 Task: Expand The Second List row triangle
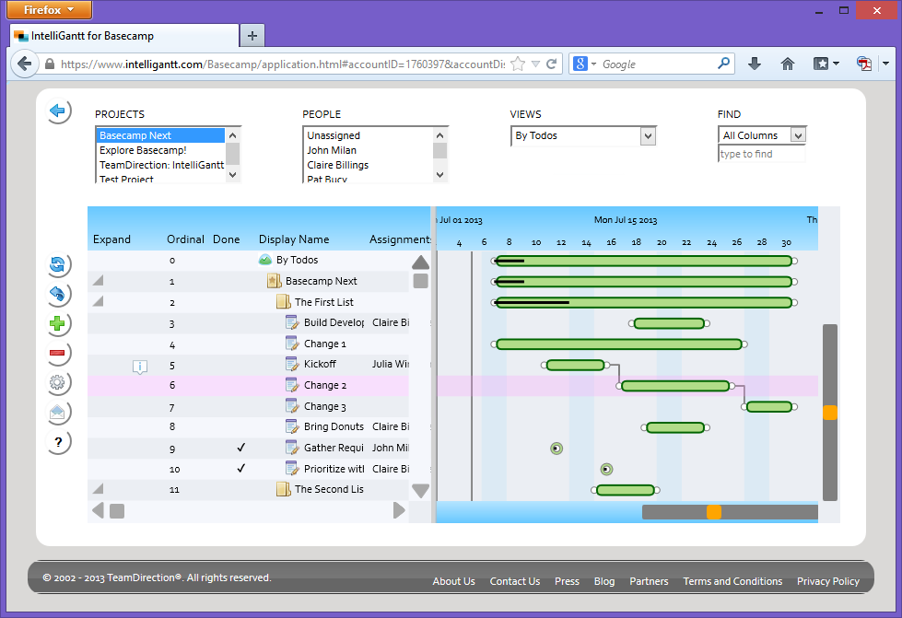coord(99,489)
